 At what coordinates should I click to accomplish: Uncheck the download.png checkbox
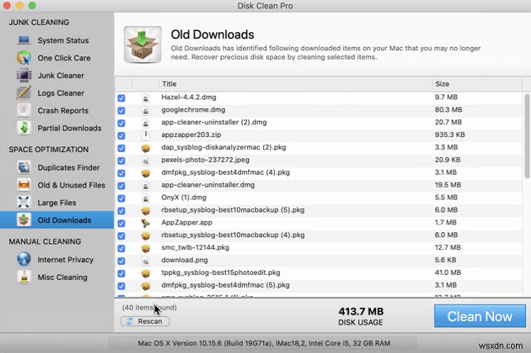point(121,261)
